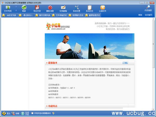Click the 删除消息 delete message icon
The width and height of the screenshot is (156, 117).
[x=50, y=8]
